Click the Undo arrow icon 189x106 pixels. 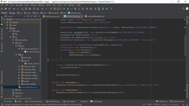click(14, 9)
